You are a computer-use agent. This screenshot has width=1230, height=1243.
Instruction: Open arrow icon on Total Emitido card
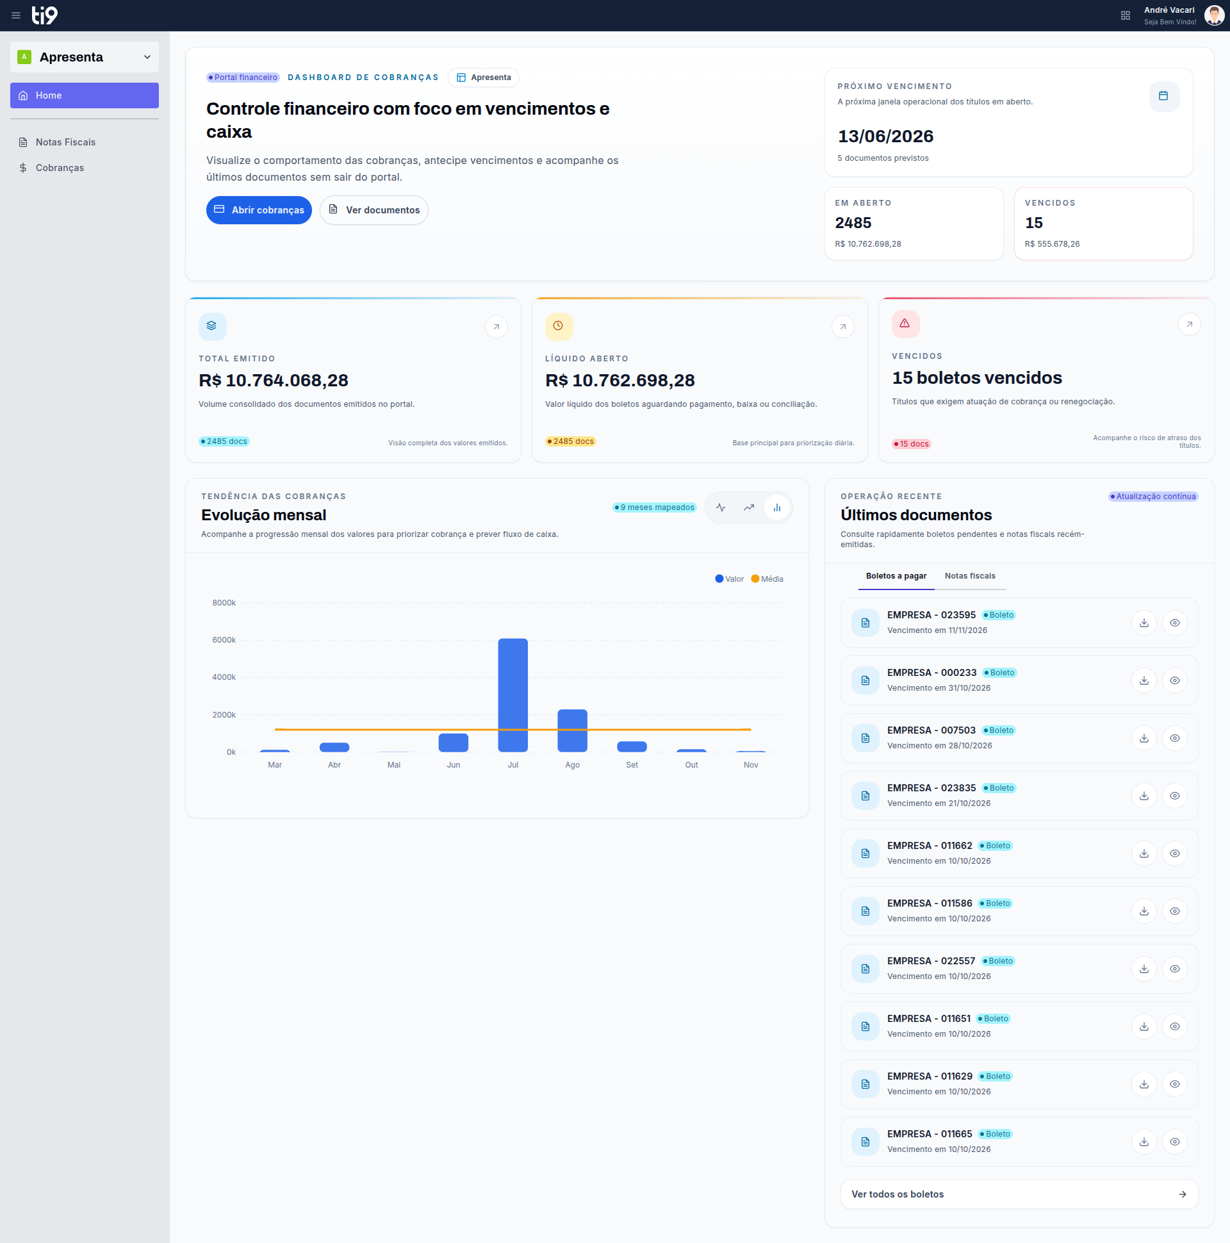tap(496, 327)
